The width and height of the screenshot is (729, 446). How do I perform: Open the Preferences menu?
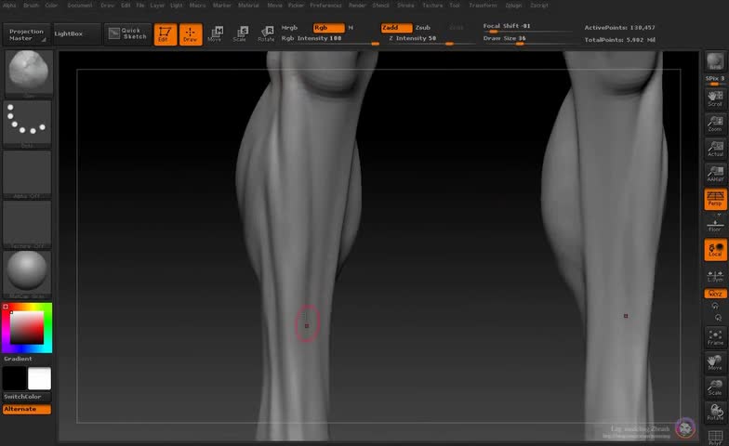click(x=325, y=6)
